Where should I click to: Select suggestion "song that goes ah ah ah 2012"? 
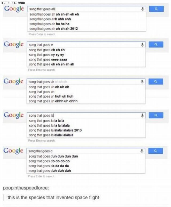[x=53, y=29]
